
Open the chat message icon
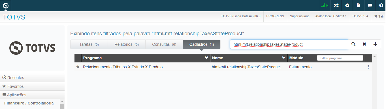[x=370, y=5]
